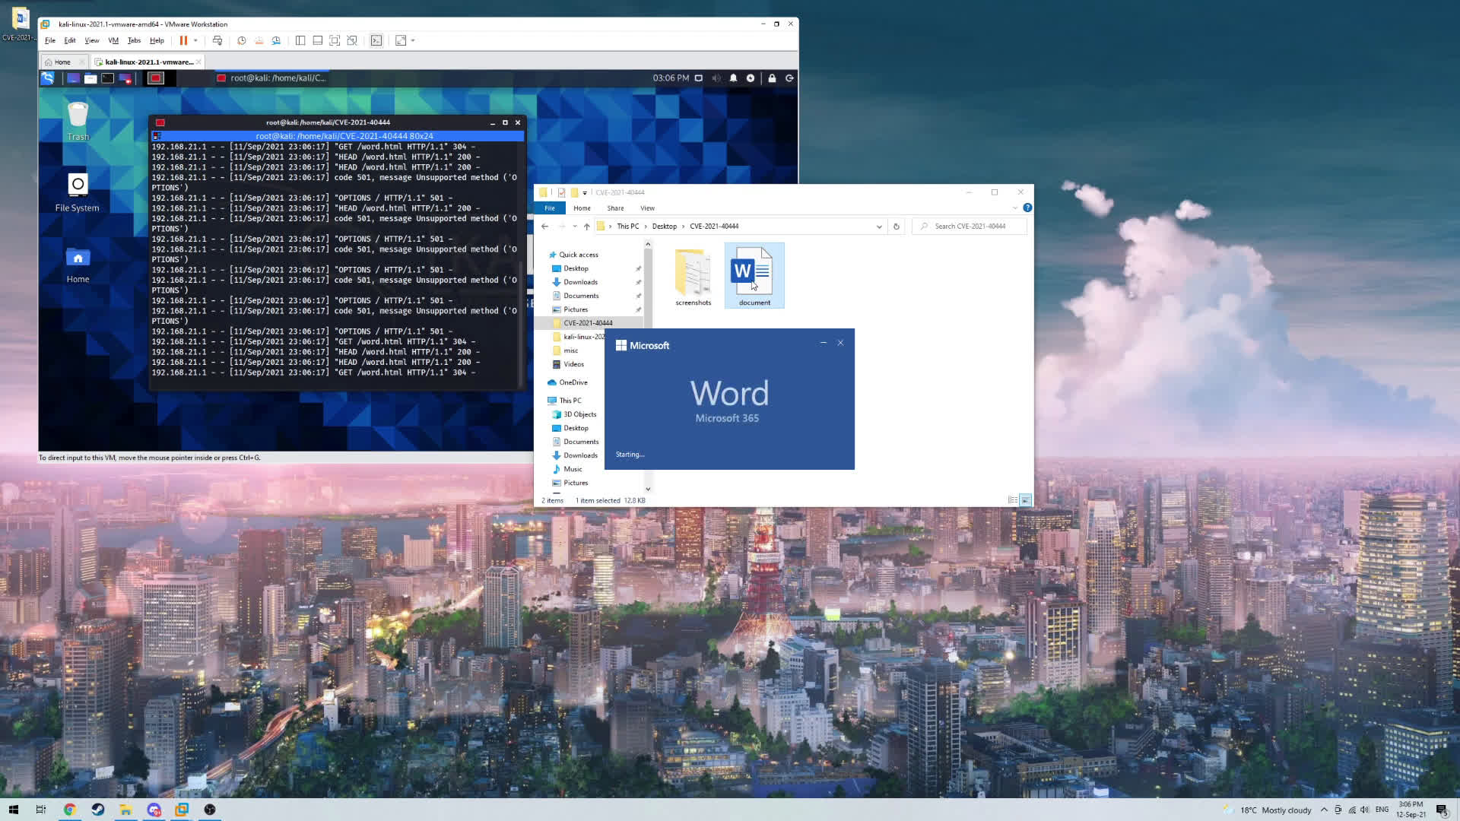Open the power options dropdown next to pause
The height and width of the screenshot is (821, 1460).
[195, 40]
